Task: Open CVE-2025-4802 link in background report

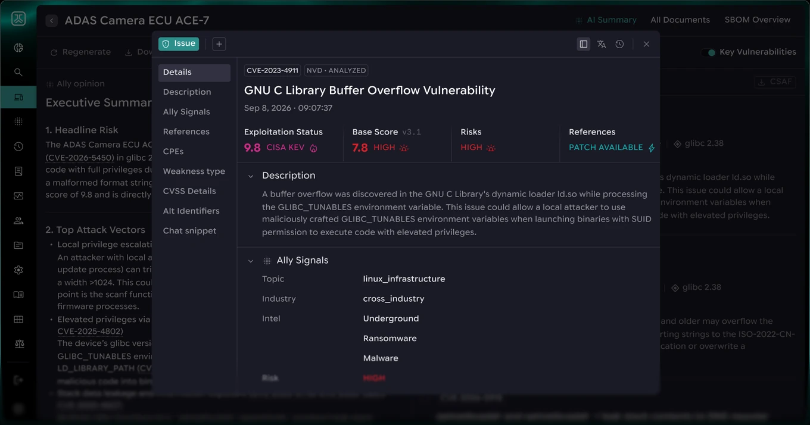Action: [x=91, y=331]
